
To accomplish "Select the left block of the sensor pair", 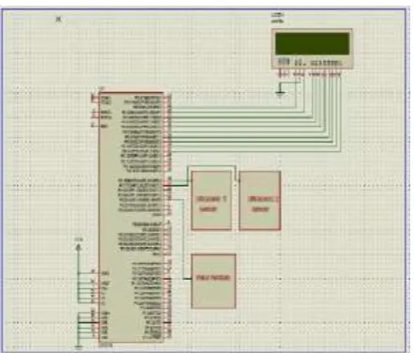I will pos(211,200).
